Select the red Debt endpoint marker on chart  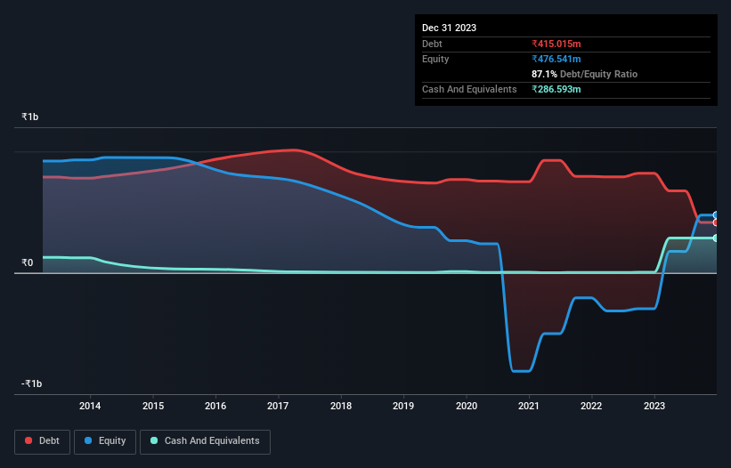pyautogui.click(x=716, y=222)
